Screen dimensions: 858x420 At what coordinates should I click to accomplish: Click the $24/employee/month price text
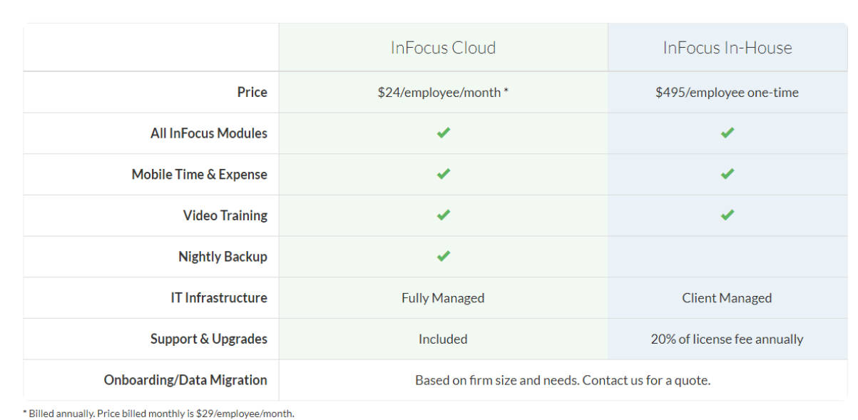pyautogui.click(x=442, y=92)
